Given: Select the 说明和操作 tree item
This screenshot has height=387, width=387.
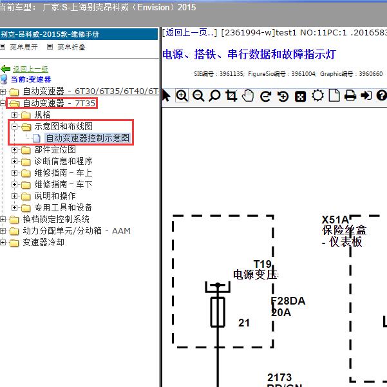Looking at the screenshot, I should (55, 196).
